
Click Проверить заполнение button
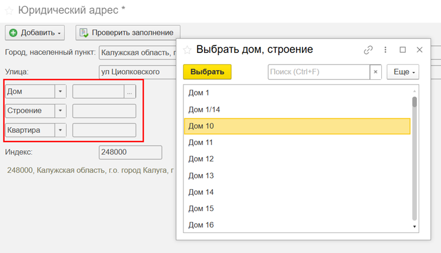click(x=128, y=33)
